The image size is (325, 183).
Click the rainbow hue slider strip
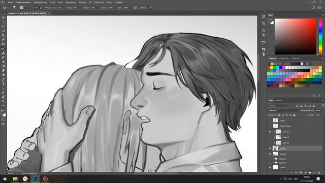[x=320, y=37]
